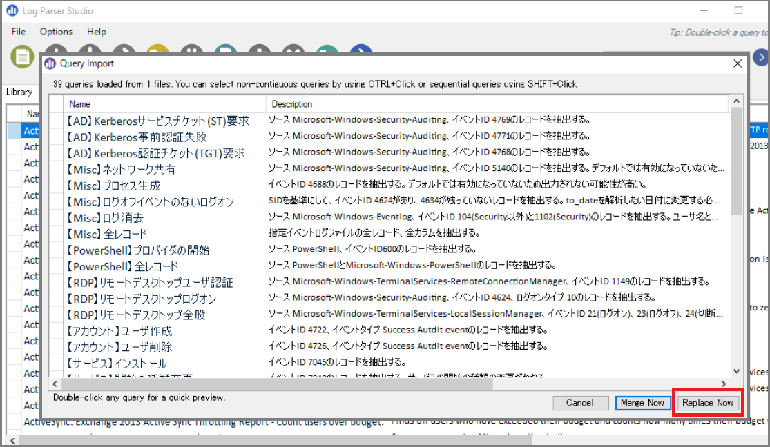Sort queries by the Description column header

tap(497, 104)
